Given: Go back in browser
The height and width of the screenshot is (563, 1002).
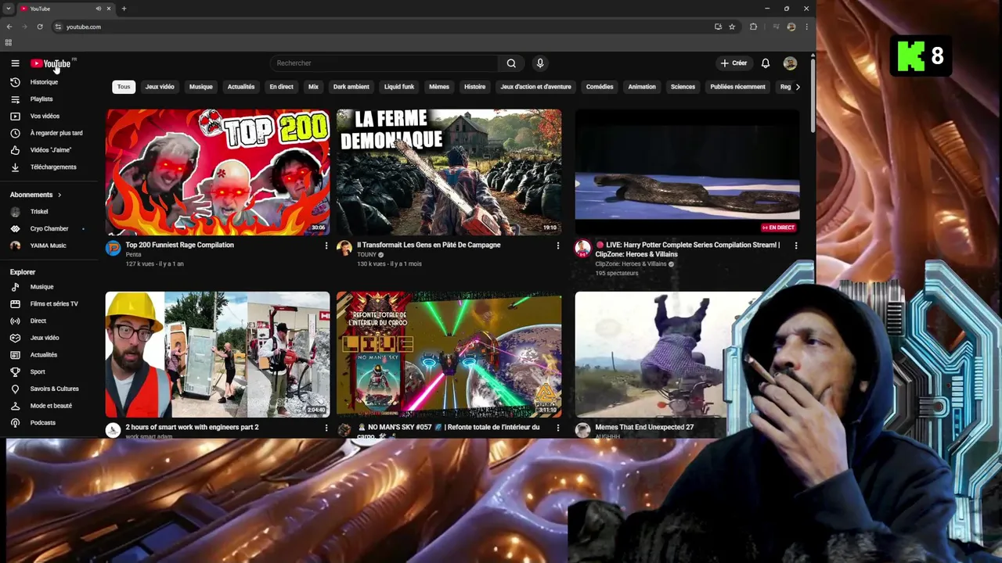Looking at the screenshot, I should [9, 27].
